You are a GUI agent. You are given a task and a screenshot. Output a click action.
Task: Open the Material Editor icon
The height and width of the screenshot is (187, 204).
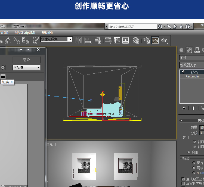(x=136, y=40)
